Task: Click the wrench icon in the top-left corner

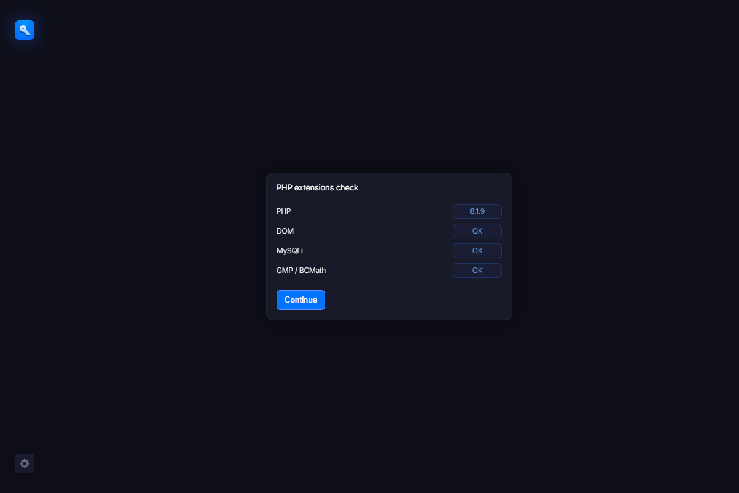Action: pyautogui.click(x=25, y=30)
